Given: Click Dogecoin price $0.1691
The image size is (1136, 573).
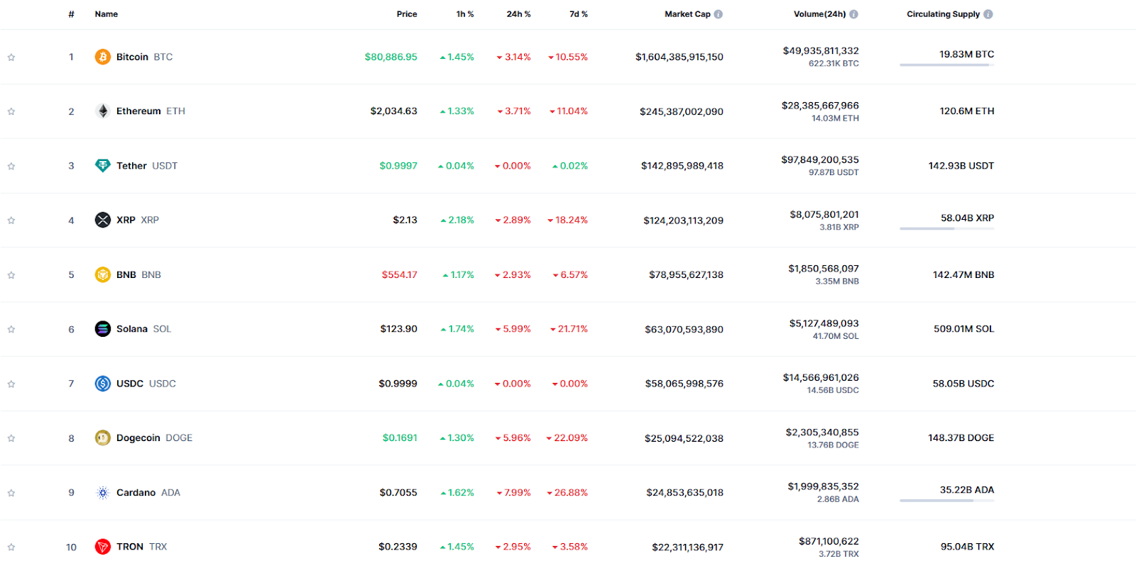Looking at the screenshot, I should click(400, 438).
